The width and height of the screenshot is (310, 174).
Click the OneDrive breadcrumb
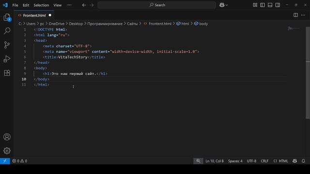[57, 24]
